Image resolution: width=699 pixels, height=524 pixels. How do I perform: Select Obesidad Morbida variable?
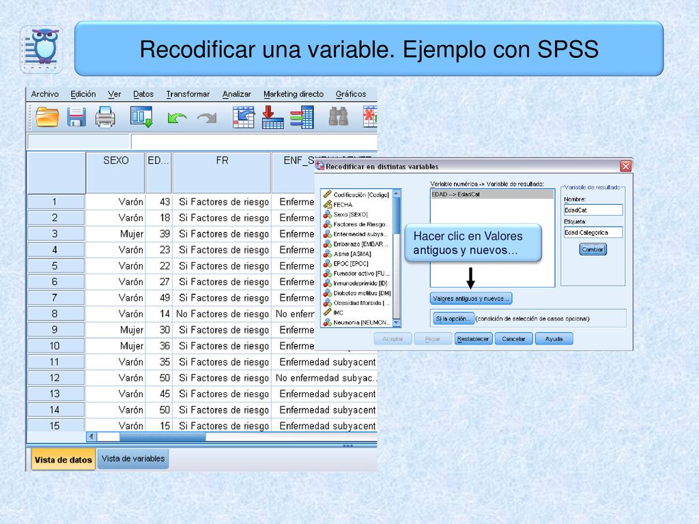[x=356, y=302]
